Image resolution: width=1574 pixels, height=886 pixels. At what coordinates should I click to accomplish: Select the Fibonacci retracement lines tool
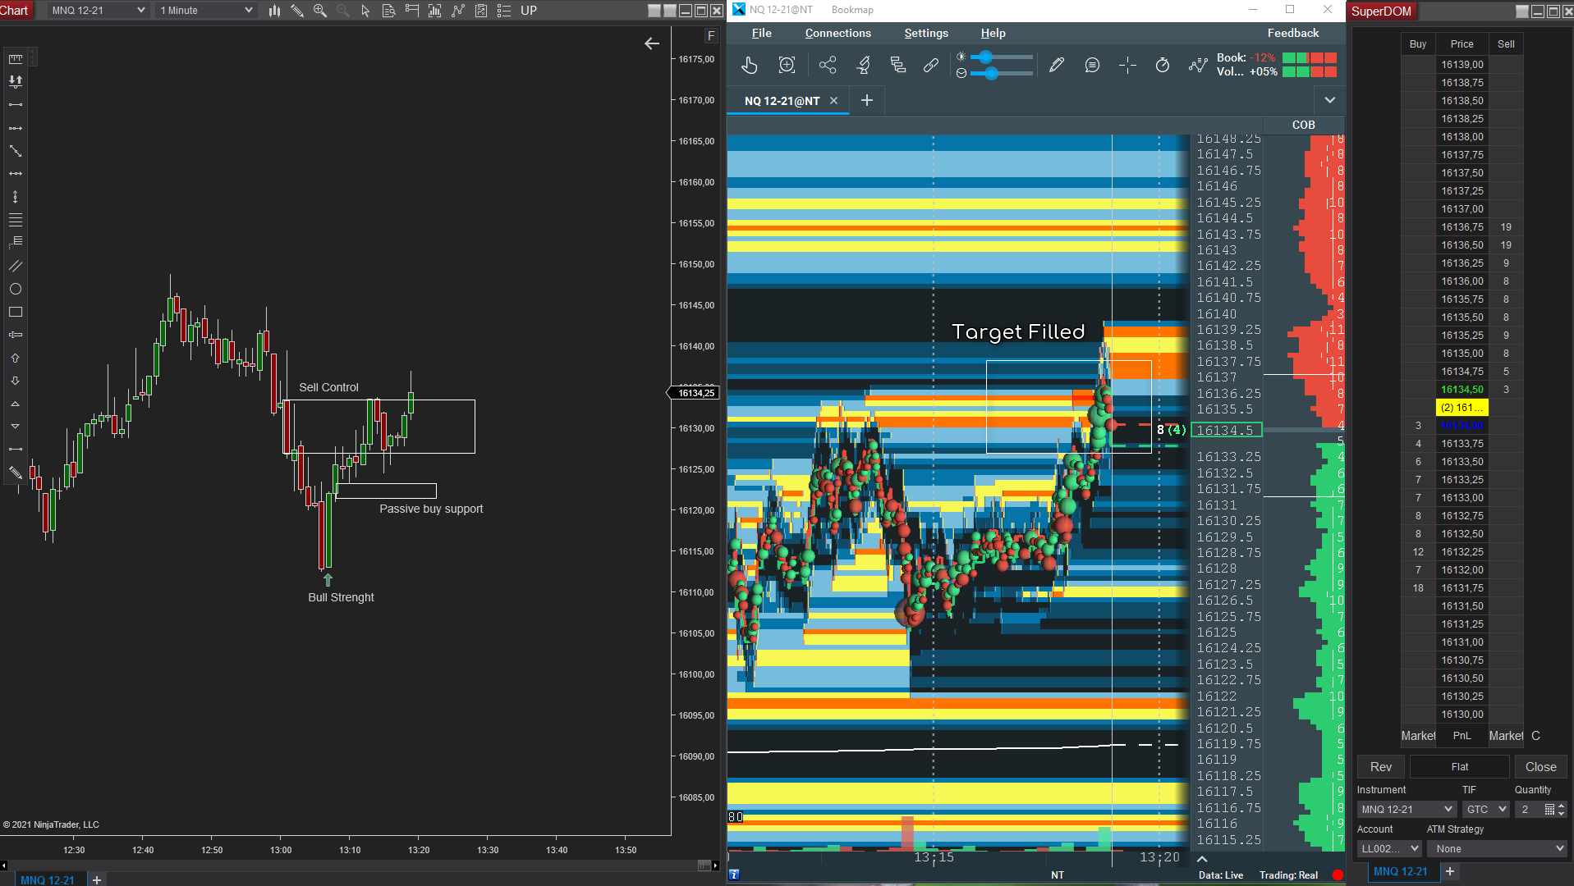tap(16, 220)
